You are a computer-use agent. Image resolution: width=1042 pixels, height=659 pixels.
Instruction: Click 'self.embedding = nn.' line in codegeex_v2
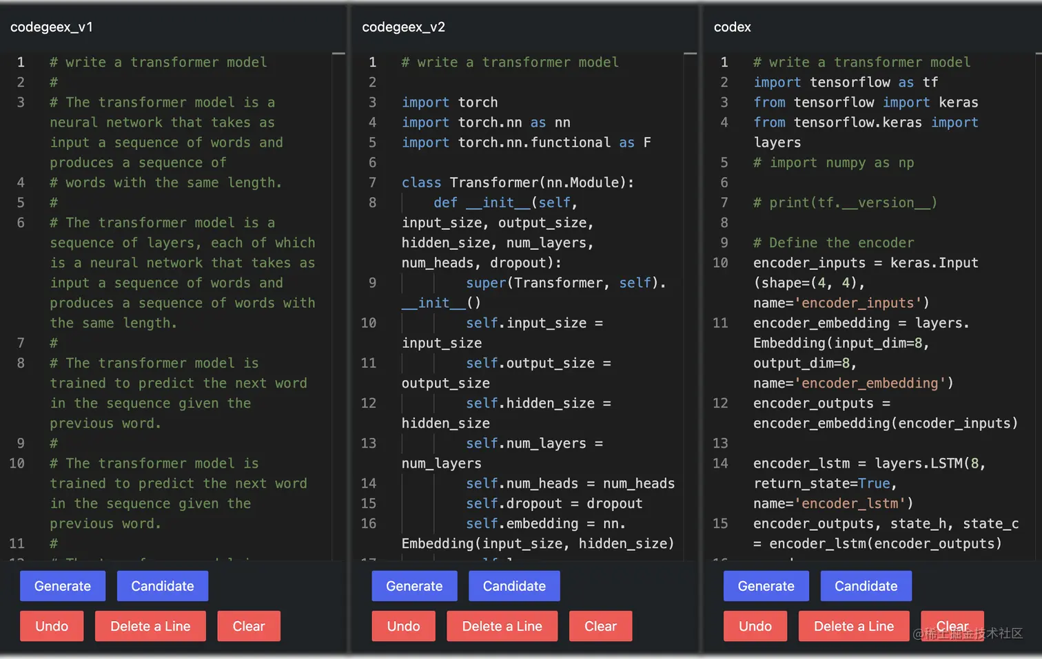coord(546,523)
